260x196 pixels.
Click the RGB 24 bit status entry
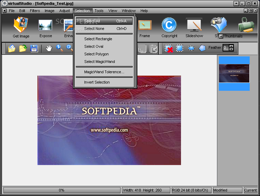[191, 190]
